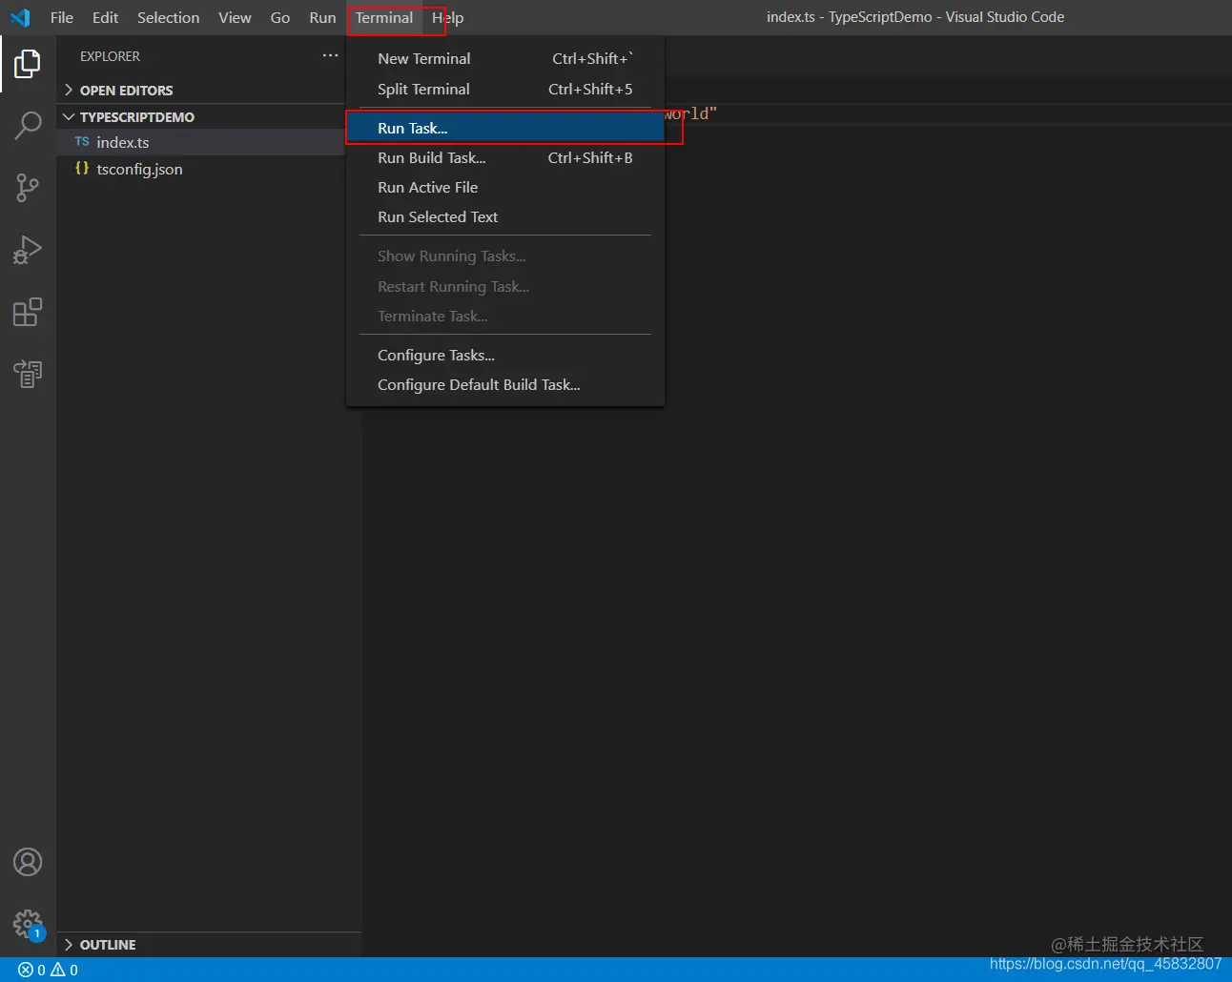Screen dimensions: 1232x982
Task: Click the EXPLORER panel title
Action: pyautogui.click(x=110, y=56)
